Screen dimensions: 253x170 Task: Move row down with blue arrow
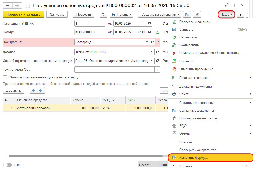41,90
